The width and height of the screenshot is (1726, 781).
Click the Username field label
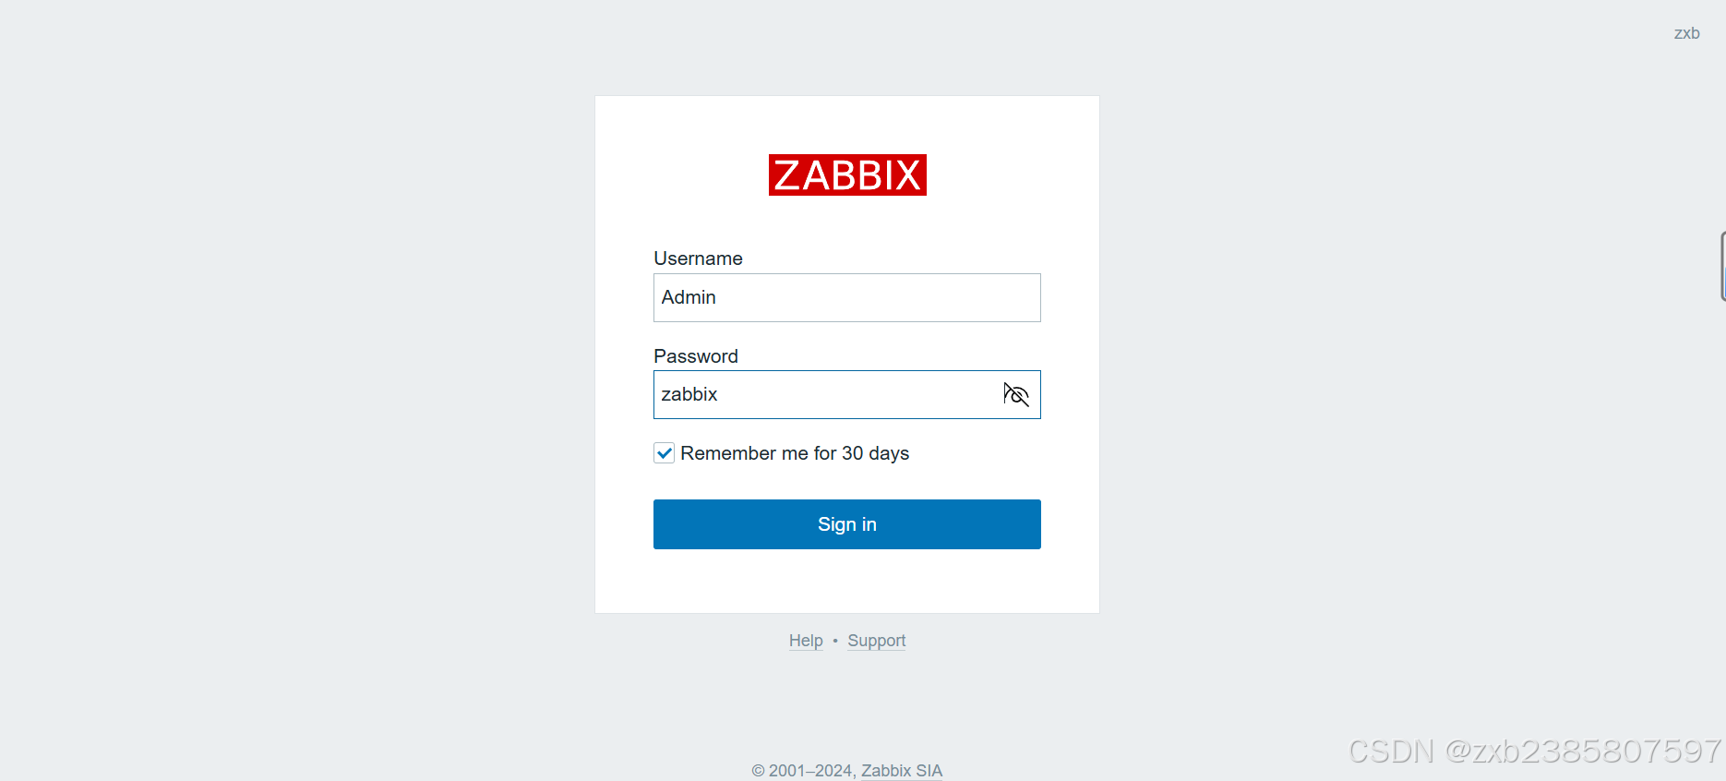tap(698, 258)
